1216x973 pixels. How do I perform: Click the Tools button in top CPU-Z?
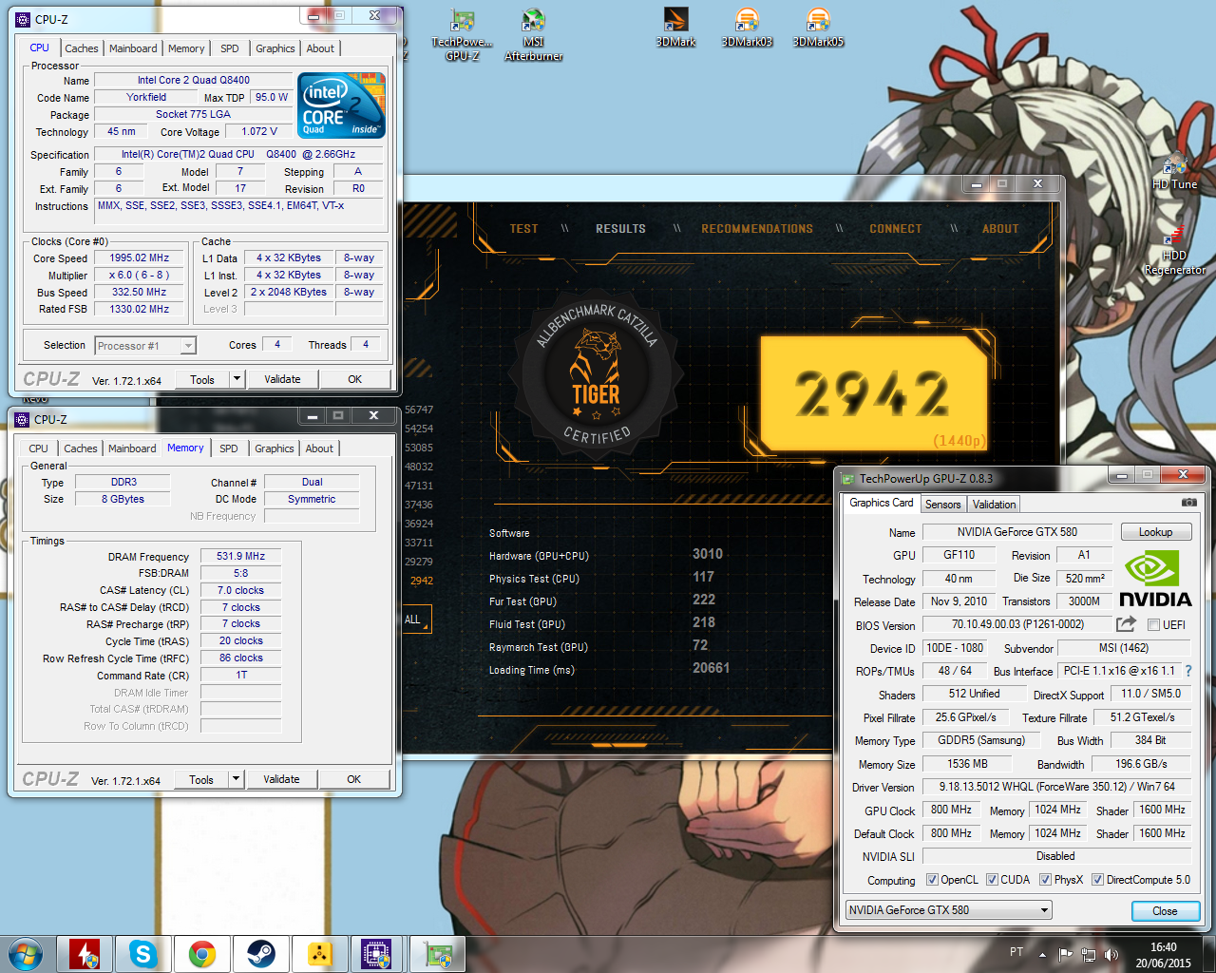click(202, 379)
